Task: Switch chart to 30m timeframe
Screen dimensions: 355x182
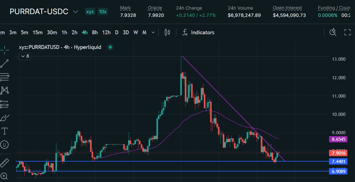Action: [x=52, y=32]
